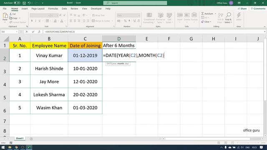Click Office Guru account avatar

231,3
